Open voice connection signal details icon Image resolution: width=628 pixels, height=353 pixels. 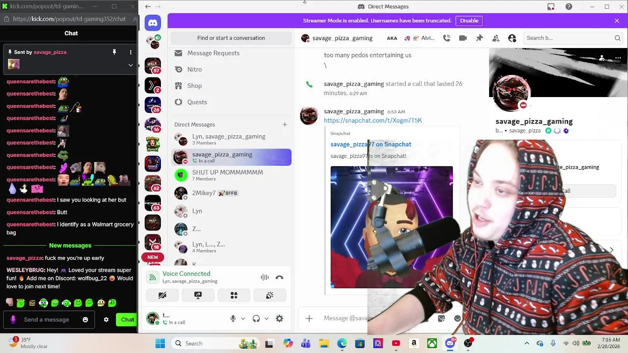(153, 277)
